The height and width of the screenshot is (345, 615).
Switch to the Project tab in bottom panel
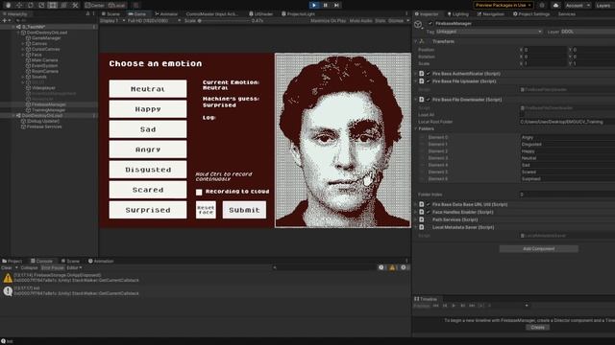12,261
